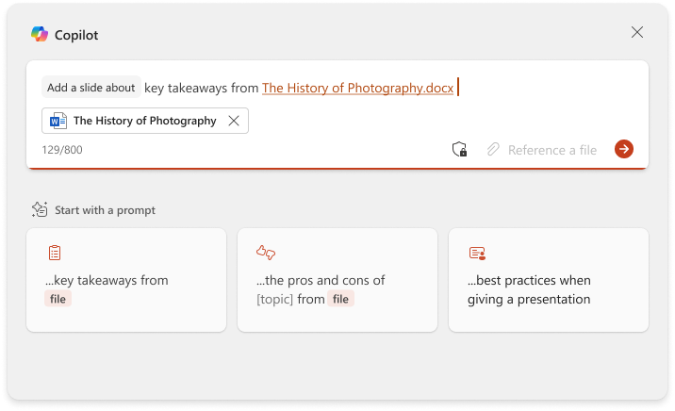Viewport: 675px width, 411px height.
Task: Choose best practices presentation prompt card
Action: pos(549,280)
